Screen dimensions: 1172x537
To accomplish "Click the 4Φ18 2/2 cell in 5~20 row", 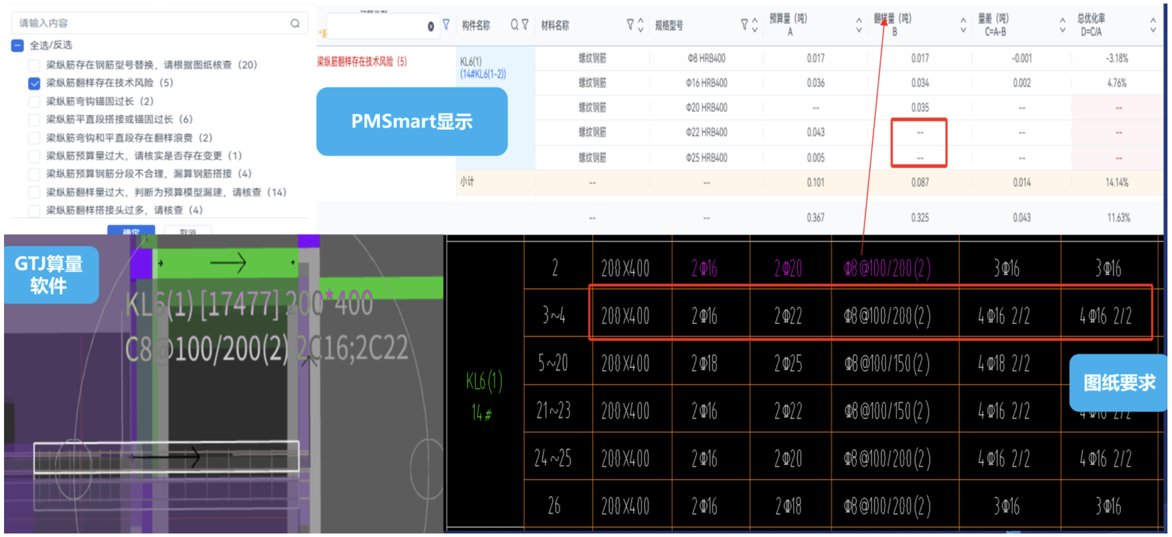I will coord(1004,363).
